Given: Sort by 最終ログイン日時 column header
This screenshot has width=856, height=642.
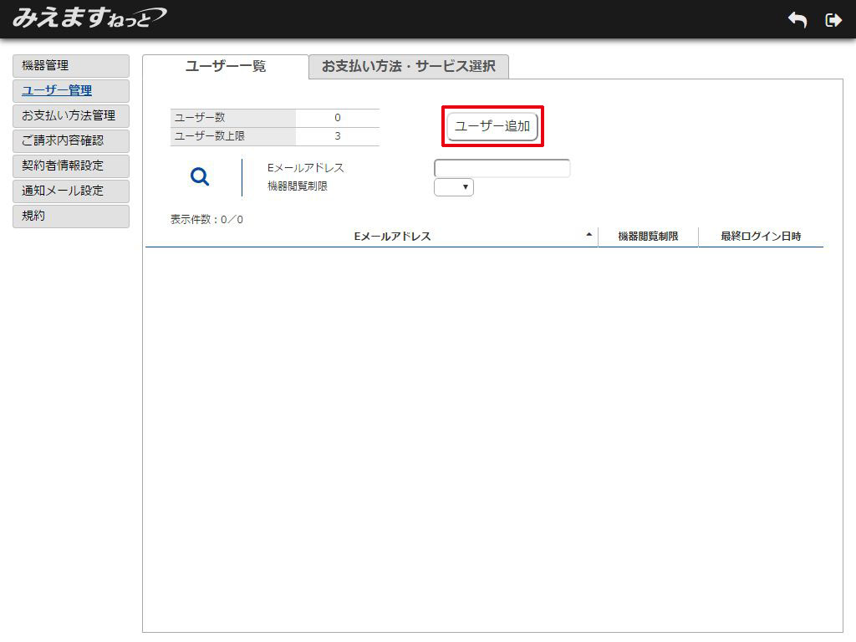Looking at the screenshot, I should click(761, 237).
